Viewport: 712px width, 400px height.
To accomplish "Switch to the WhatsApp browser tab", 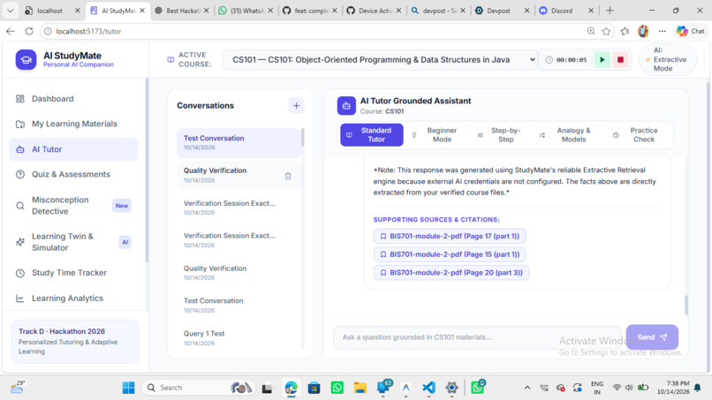I will click(246, 11).
